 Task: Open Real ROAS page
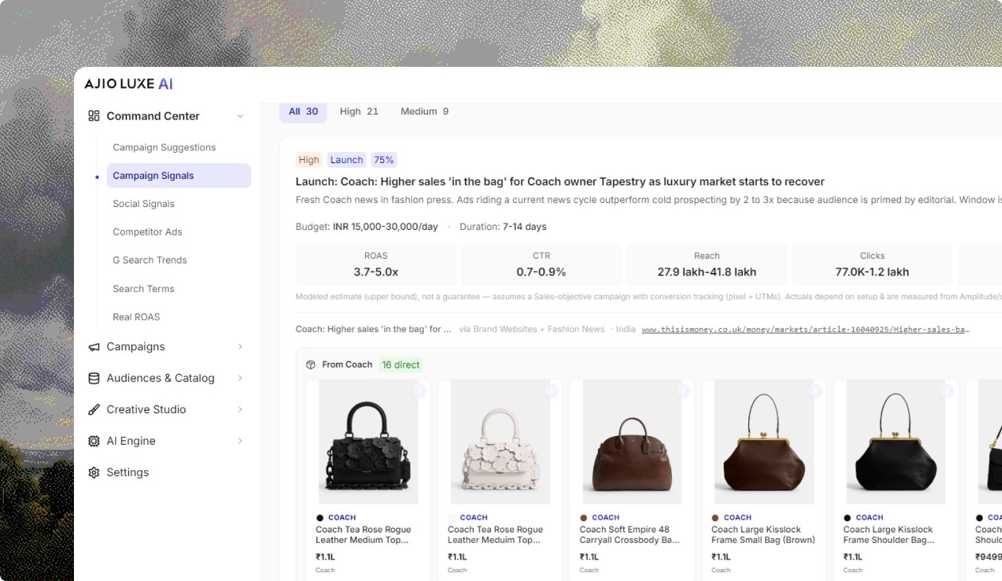point(136,317)
